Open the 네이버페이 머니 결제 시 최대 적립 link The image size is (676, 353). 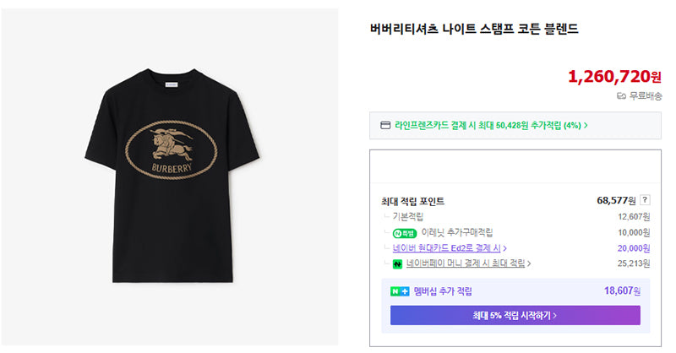(x=466, y=263)
